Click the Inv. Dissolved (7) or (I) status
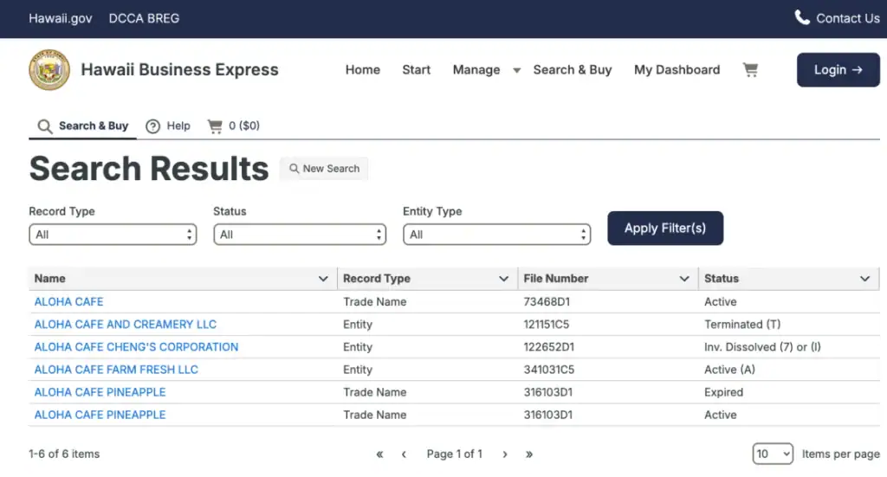This screenshot has height=477, width=887. click(762, 347)
